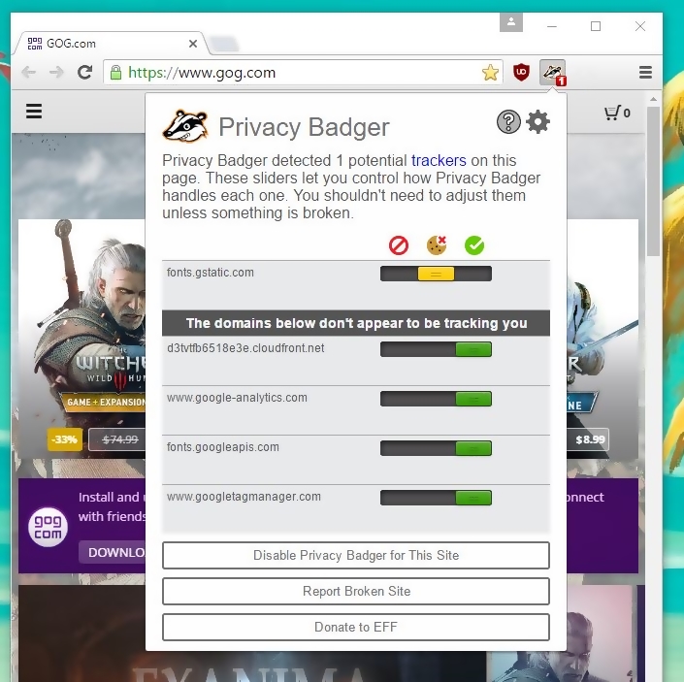Adjust the www.googletagmanager.com slider
684x682 pixels.
pos(436,498)
